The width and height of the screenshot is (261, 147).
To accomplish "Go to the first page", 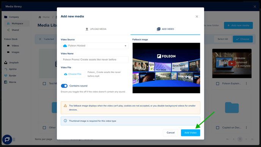I will pyautogui.click(x=227, y=139).
